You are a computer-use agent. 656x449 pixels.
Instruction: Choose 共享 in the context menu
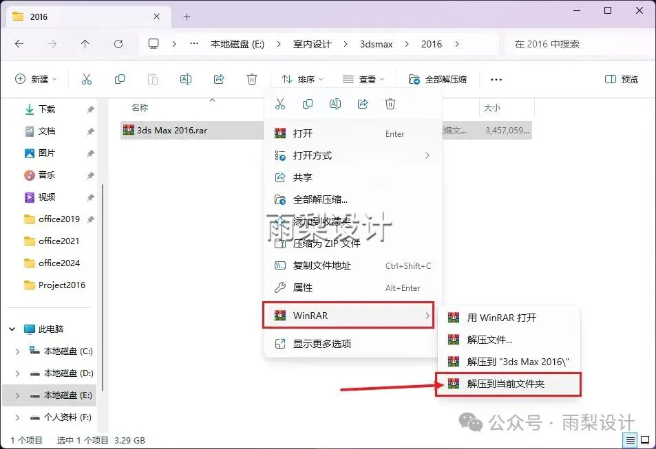click(352, 177)
